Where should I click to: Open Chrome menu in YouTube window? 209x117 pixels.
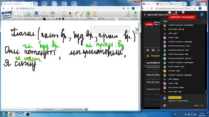[x=204, y=8]
